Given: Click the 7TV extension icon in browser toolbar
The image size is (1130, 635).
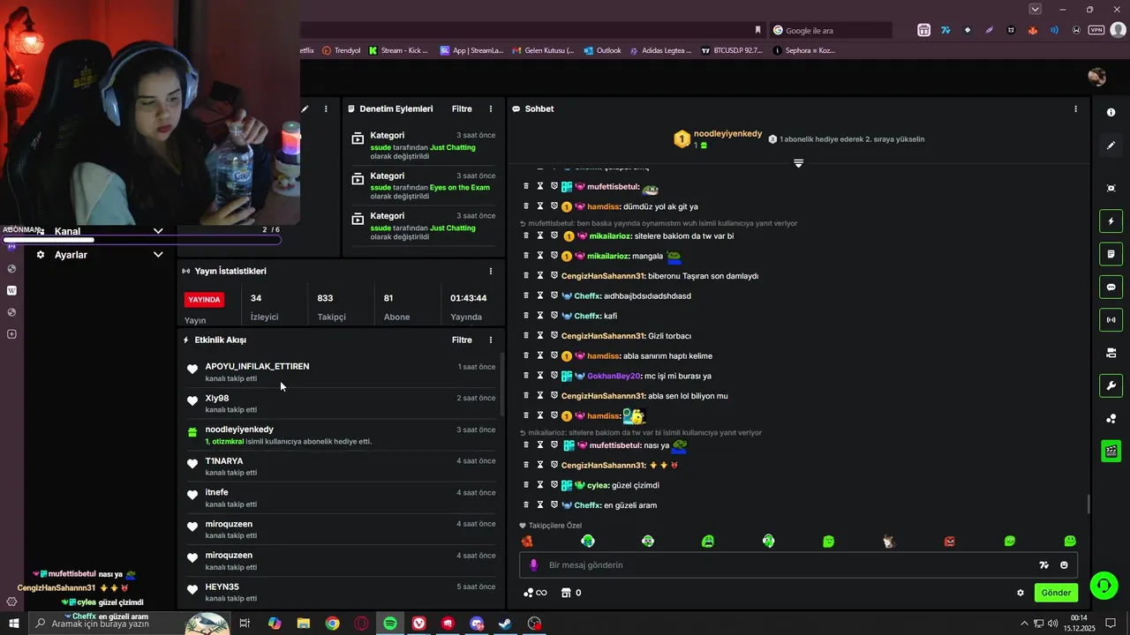Looking at the screenshot, I should (x=945, y=30).
